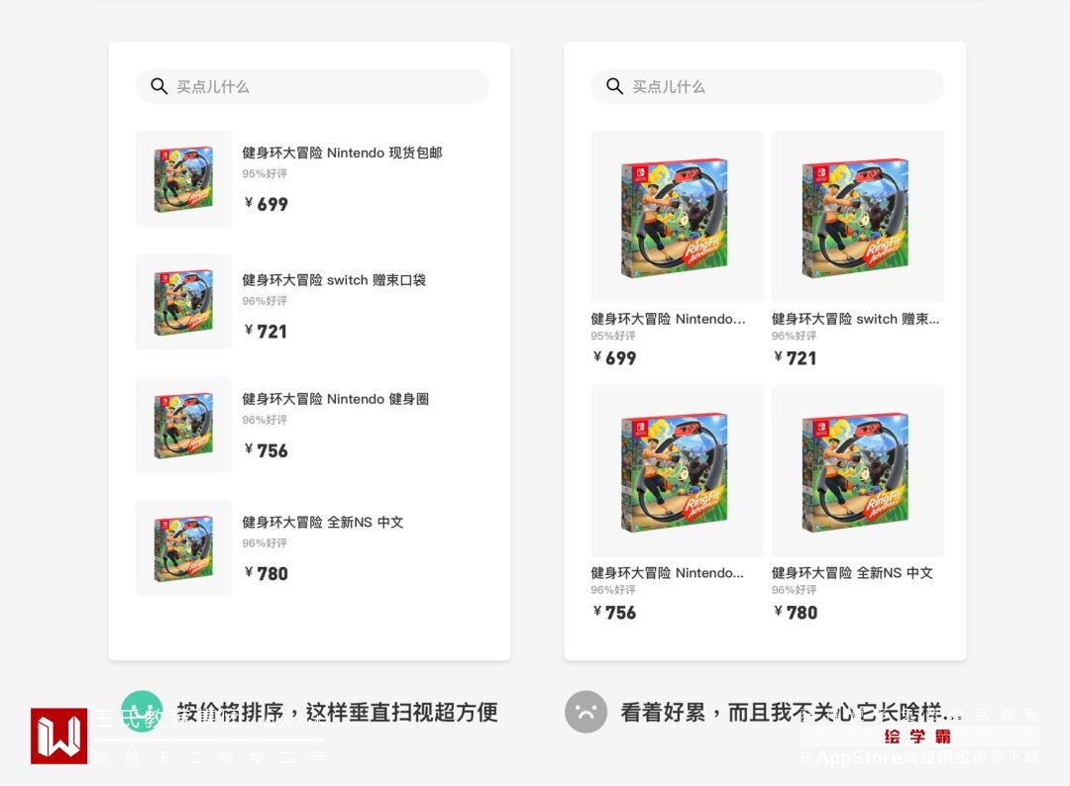Viewport: 1070px width, 786px height.
Task: Open 健身环大冒险 switch 赠束口袋 list title
Action: (334, 280)
